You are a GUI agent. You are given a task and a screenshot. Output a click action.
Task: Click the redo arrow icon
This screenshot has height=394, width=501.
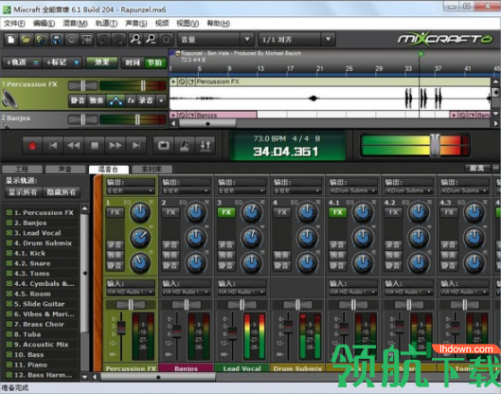pos(119,40)
